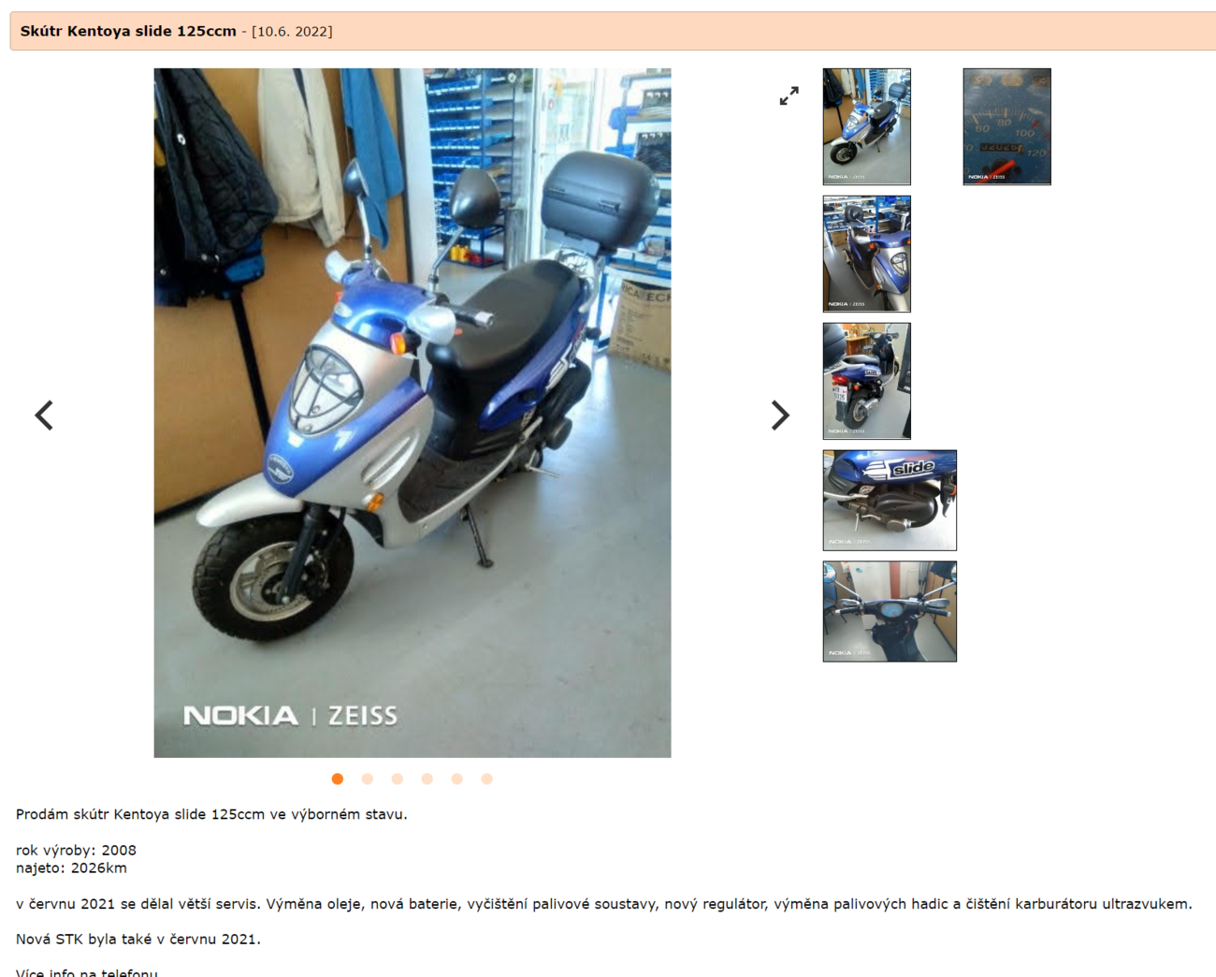Open the handlebars thumbnail

(890, 611)
